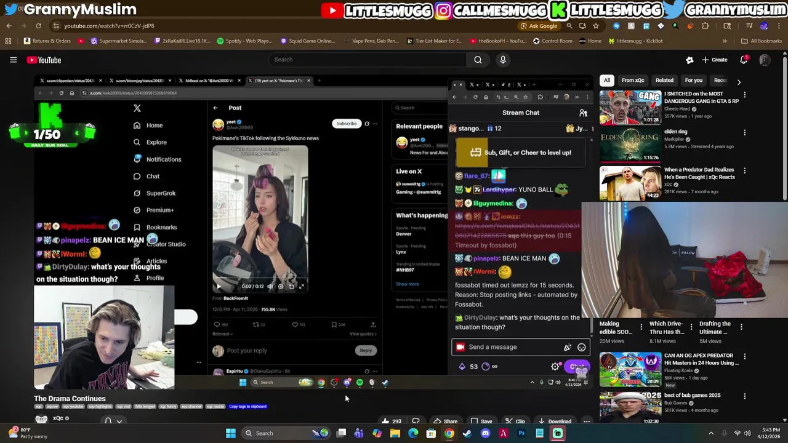Click the Windows taskbar search box
The image size is (788, 443).
[x=285, y=433]
